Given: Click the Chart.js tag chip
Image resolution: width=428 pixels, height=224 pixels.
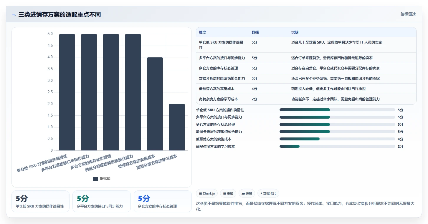Looking at the screenshot, I should tap(207, 193).
